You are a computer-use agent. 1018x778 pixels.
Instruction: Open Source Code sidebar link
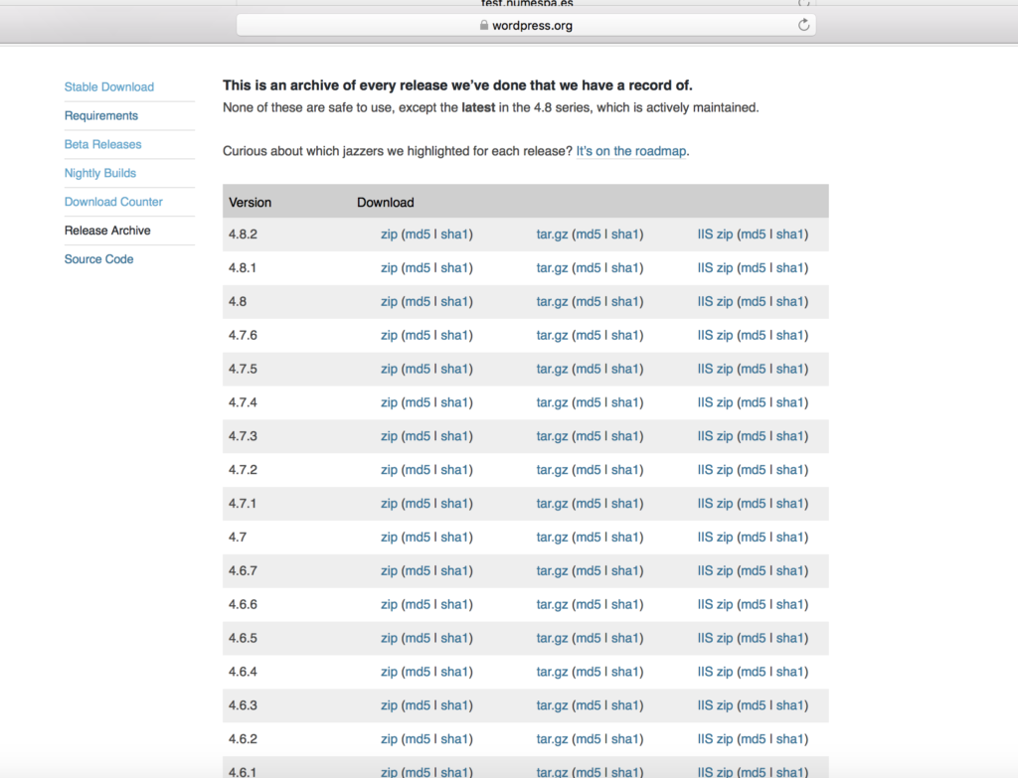pos(99,259)
